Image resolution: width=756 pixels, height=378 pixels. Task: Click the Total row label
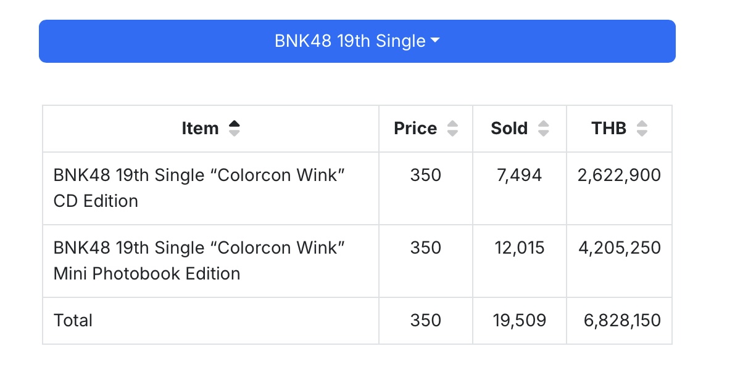[x=73, y=320]
